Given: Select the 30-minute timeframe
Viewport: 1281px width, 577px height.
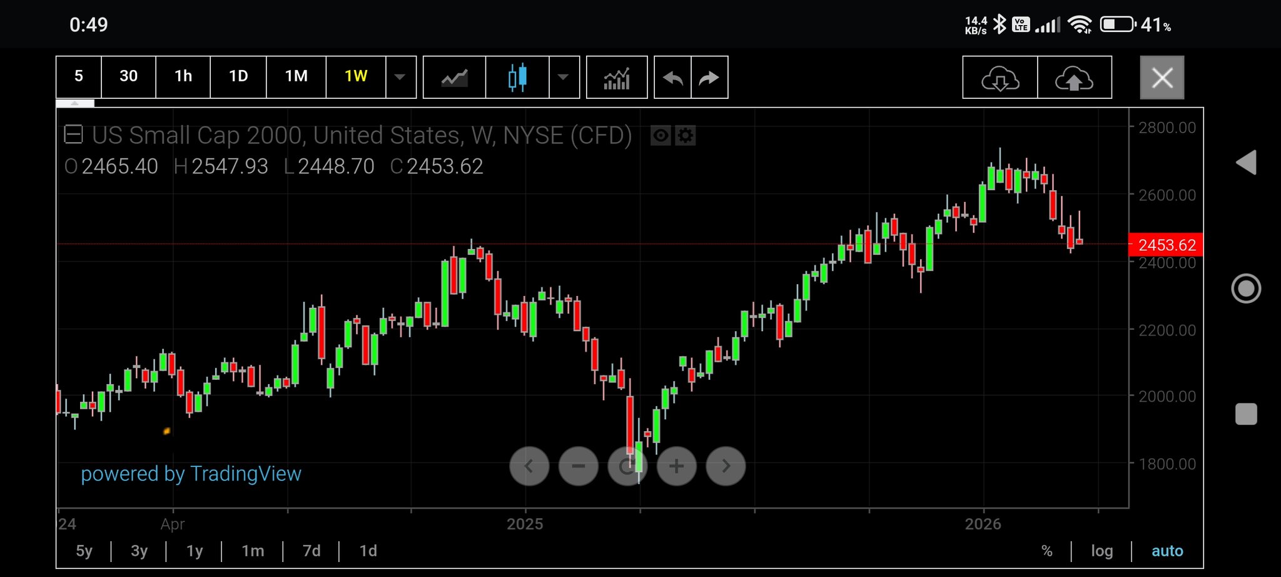Looking at the screenshot, I should [x=128, y=77].
